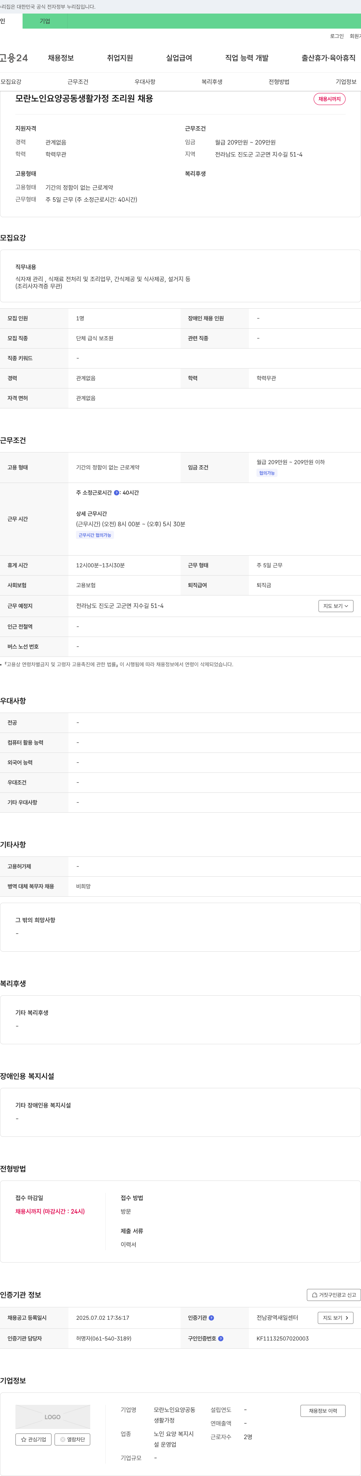361x1476 pixels.
Task: Click the 거짓구인광고 신고 button
Action: click(334, 1295)
